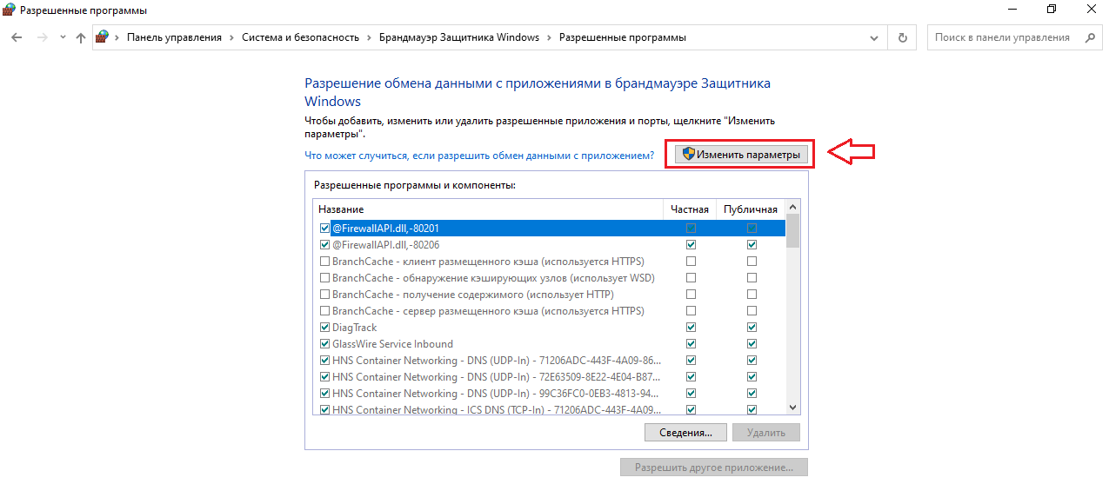Toggle Публичная checkbox for @FirewallAPI.dll,-80206
This screenshot has height=504, width=1109.
click(752, 245)
